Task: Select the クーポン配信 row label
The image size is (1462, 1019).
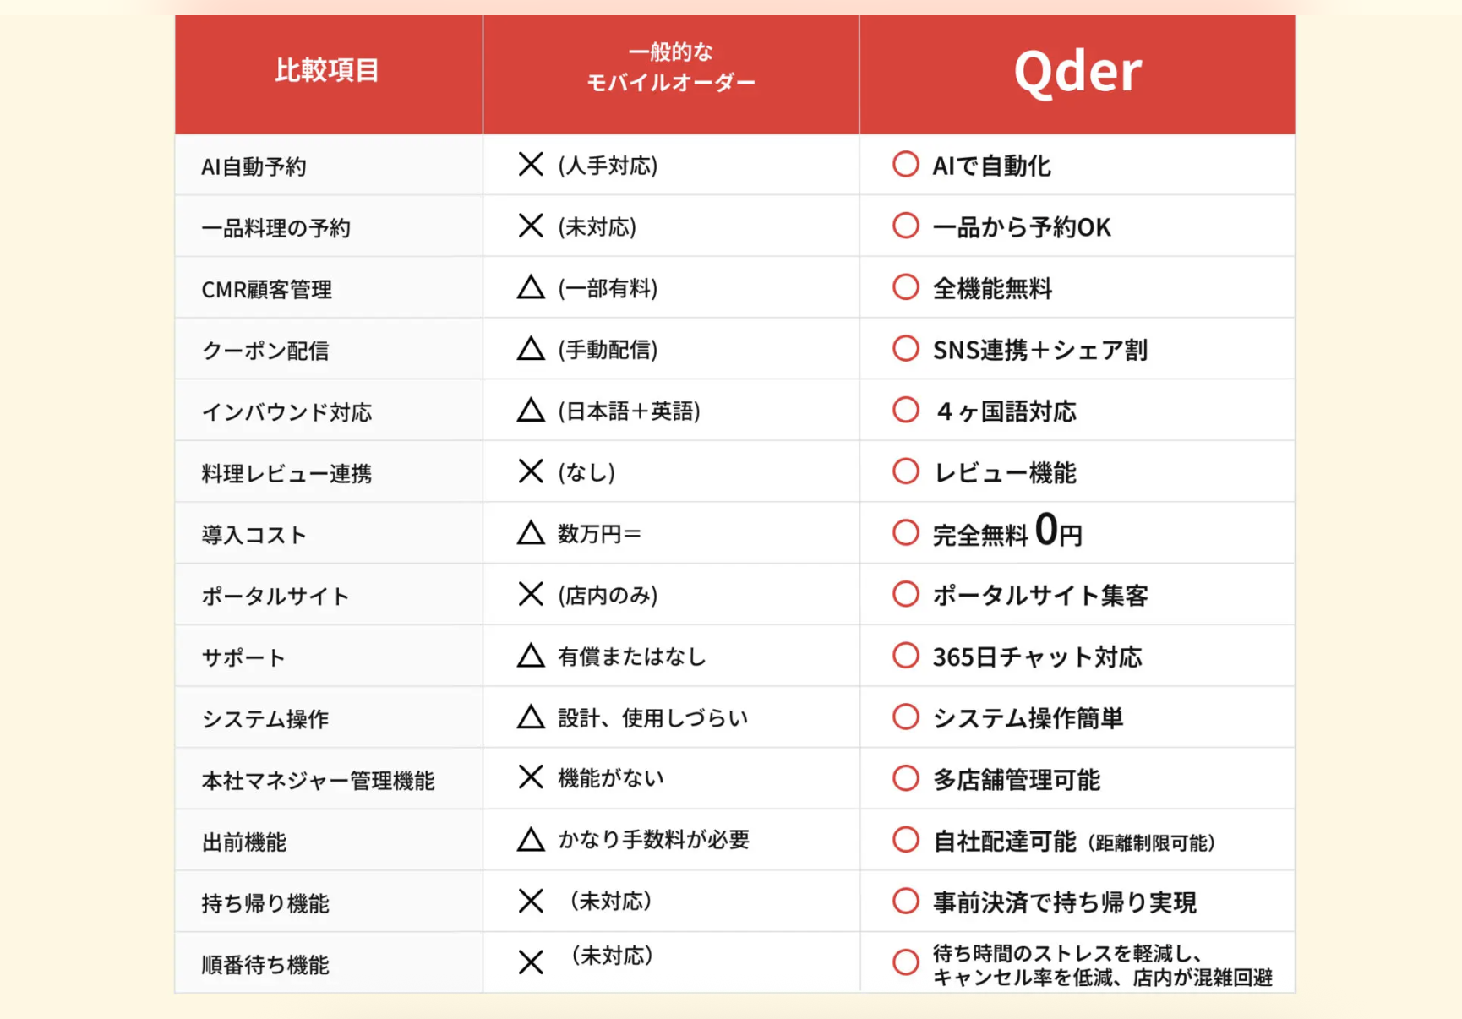Action: tap(265, 351)
